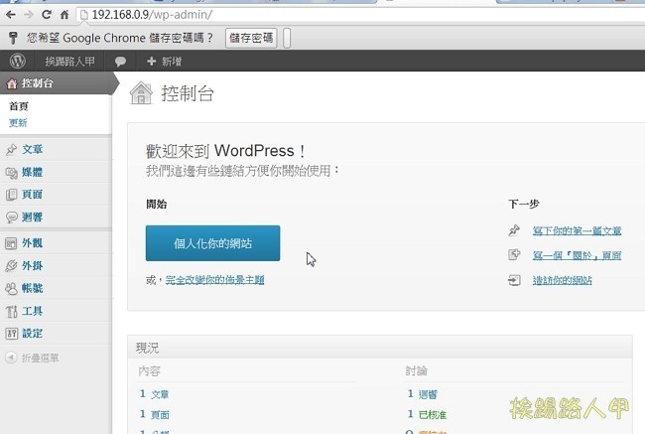Click the page-add icon beside the 關於 page link
The width and height of the screenshot is (645, 434).
514,255
